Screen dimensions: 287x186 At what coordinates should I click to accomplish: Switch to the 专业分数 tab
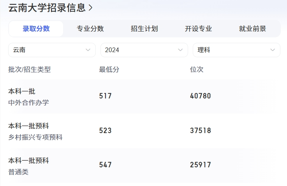(x=90, y=29)
